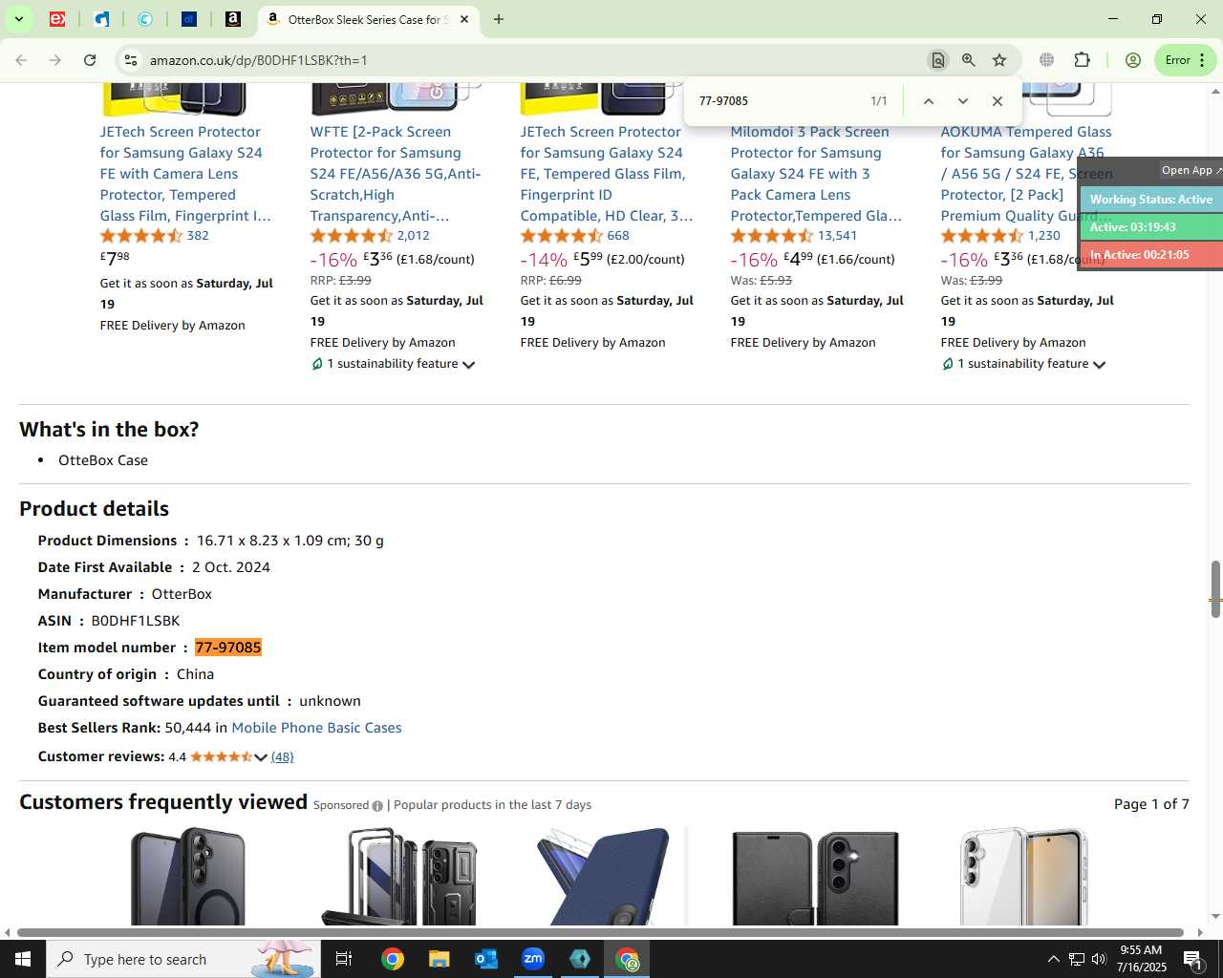Click the Error button in Chrome toolbar
Image resolution: width=1223 pixels, height=978 pixels.
(x=1186, y=60)
